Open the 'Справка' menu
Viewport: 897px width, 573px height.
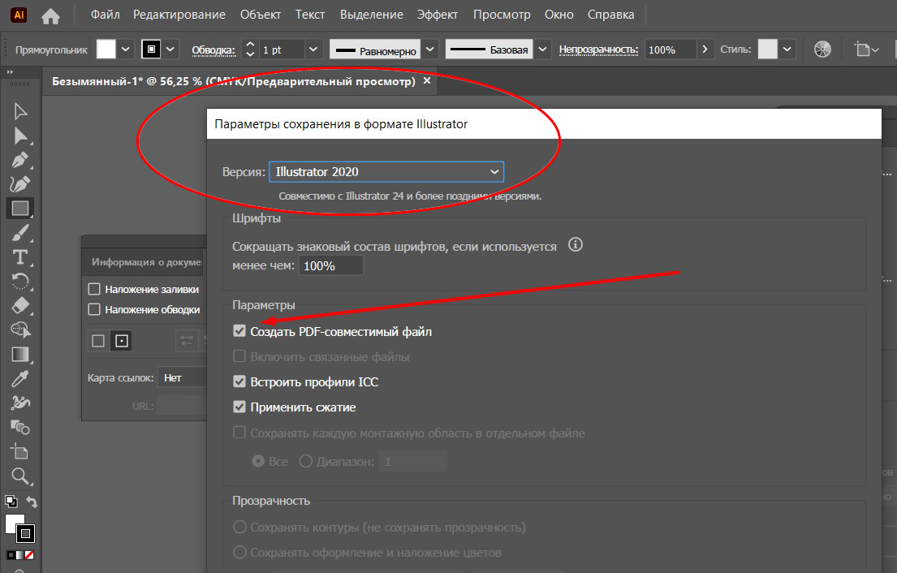point(610,15)
